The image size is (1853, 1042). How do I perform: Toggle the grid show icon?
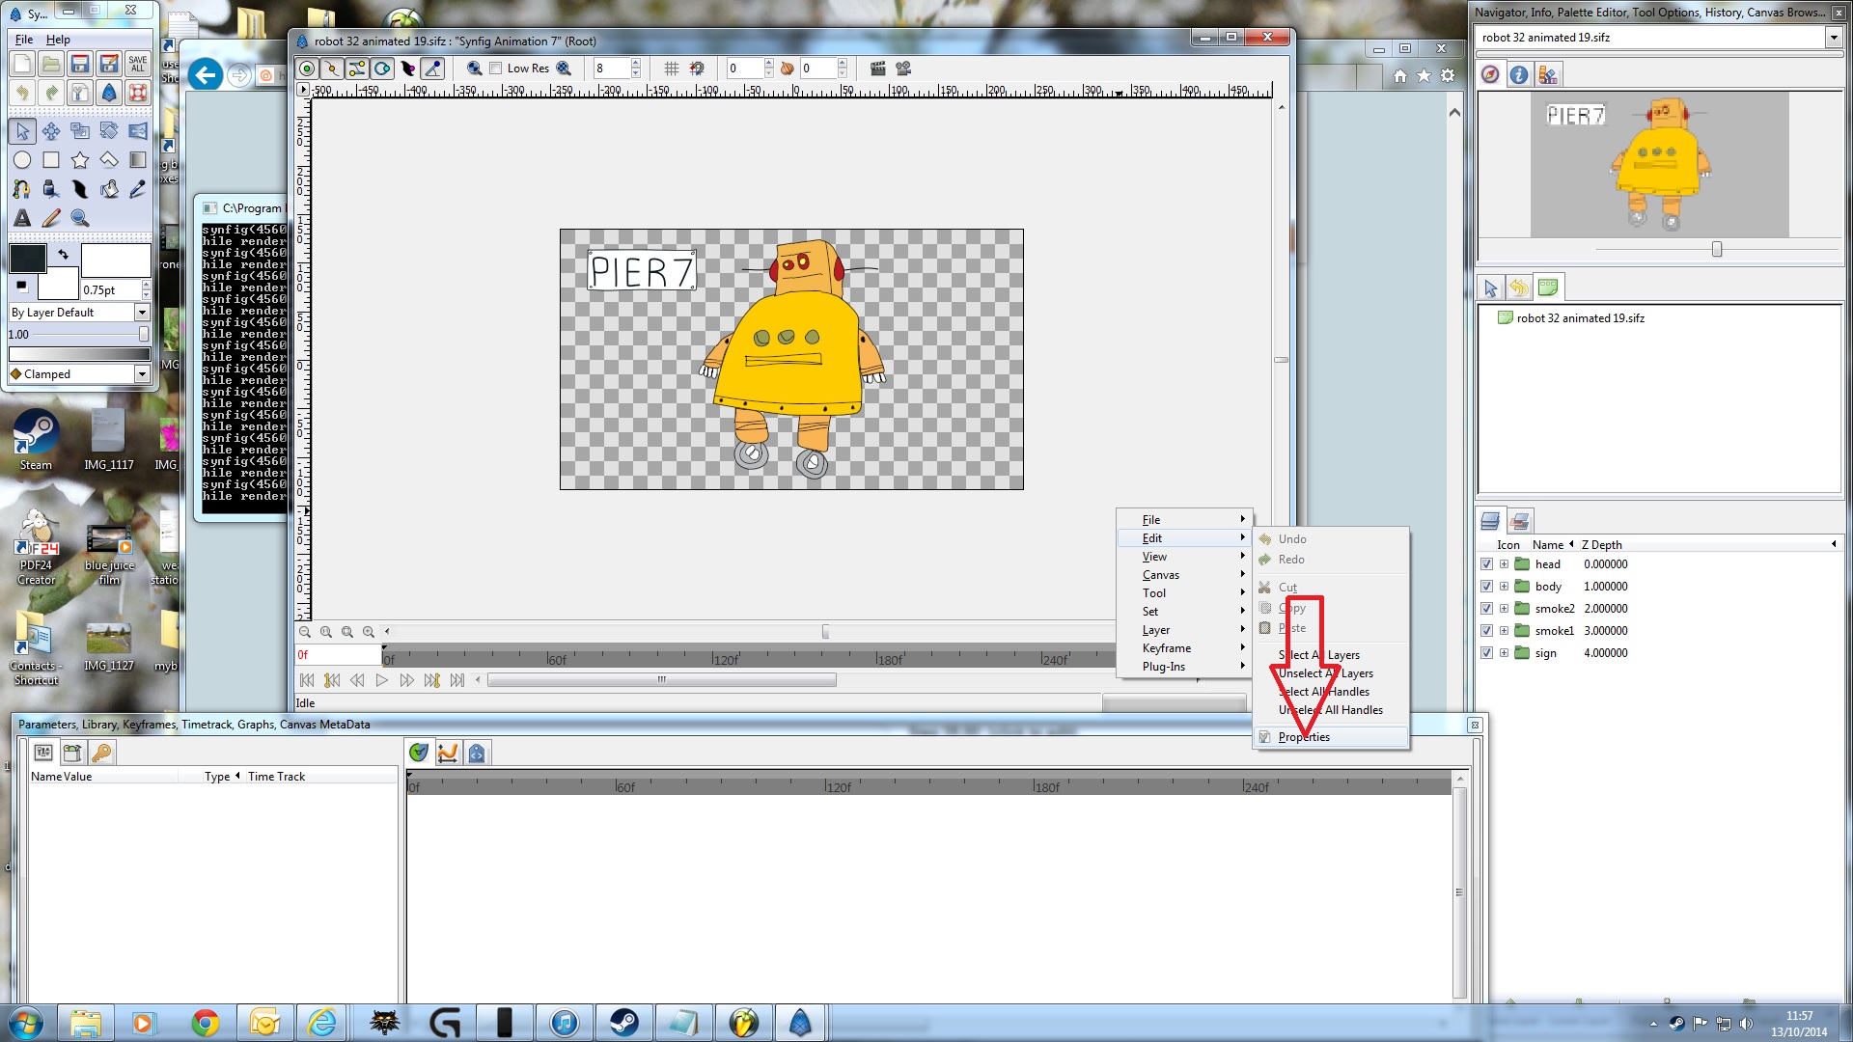(671, 69)
